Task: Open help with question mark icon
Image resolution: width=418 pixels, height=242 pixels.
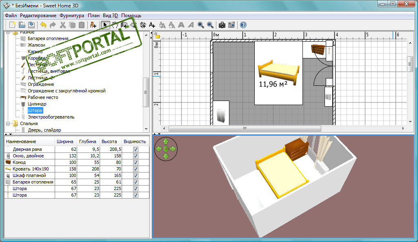Action: [243, 25]
